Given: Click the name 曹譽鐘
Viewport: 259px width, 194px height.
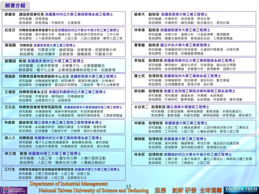Looking at the screenshot, I should [139, 45].
